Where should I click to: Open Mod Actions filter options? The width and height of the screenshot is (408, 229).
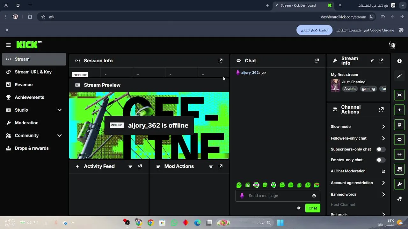coord(211,166)
